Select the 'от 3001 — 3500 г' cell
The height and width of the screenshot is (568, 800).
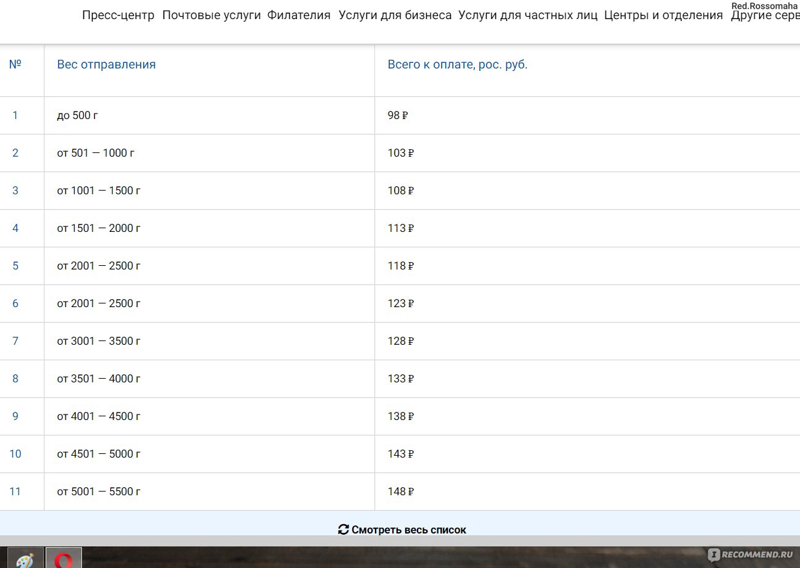click(210, 341)
